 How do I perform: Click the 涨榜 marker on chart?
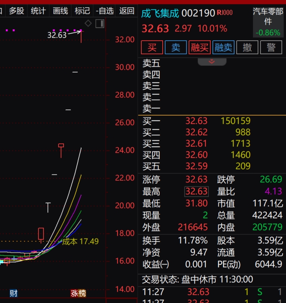coord(78,293)
